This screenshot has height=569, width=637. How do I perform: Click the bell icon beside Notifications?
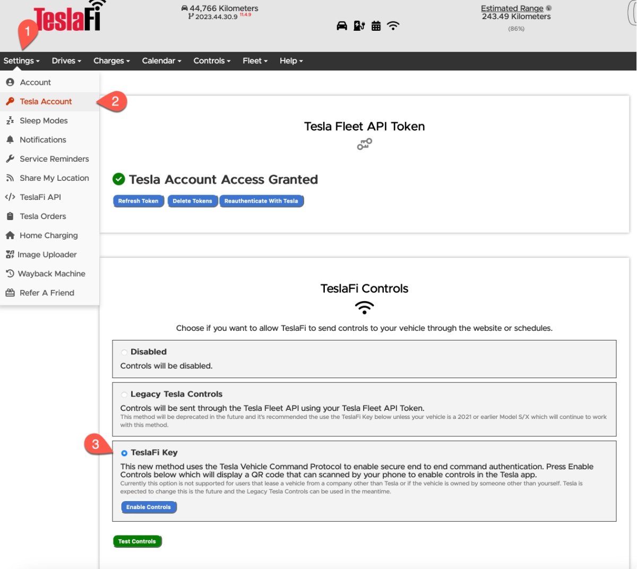[x=10, y=139]
